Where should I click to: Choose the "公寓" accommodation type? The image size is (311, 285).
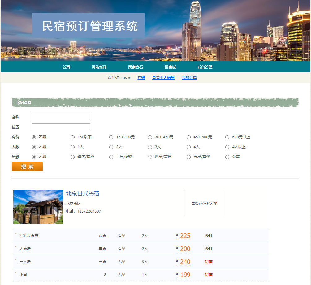227,157
